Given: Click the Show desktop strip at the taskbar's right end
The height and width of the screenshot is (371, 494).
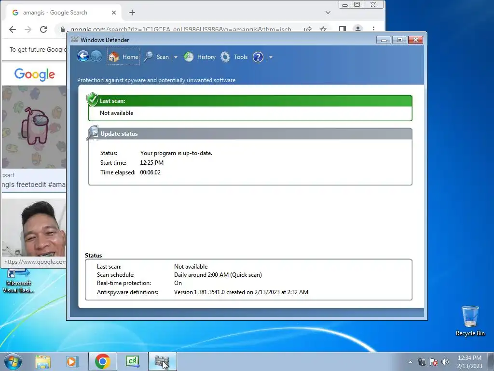Looking at the screenshot, I should tap(491, 361).
